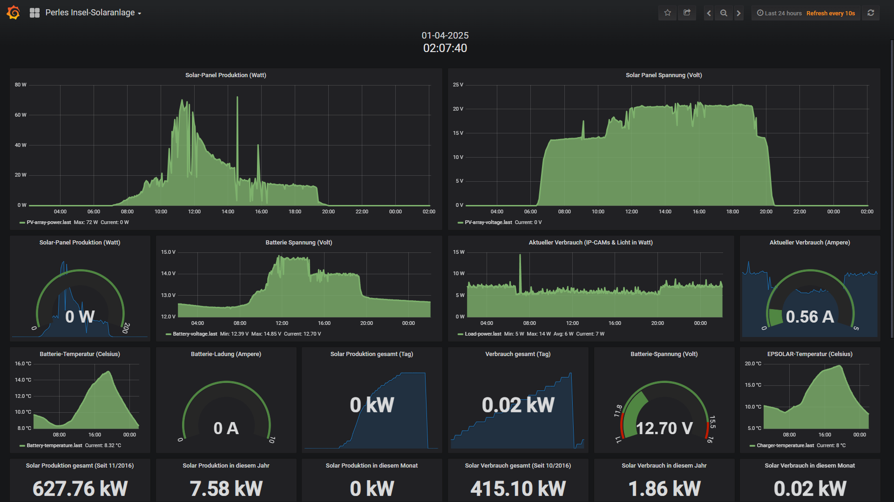Click the share dashboard icon

[687, 13]
